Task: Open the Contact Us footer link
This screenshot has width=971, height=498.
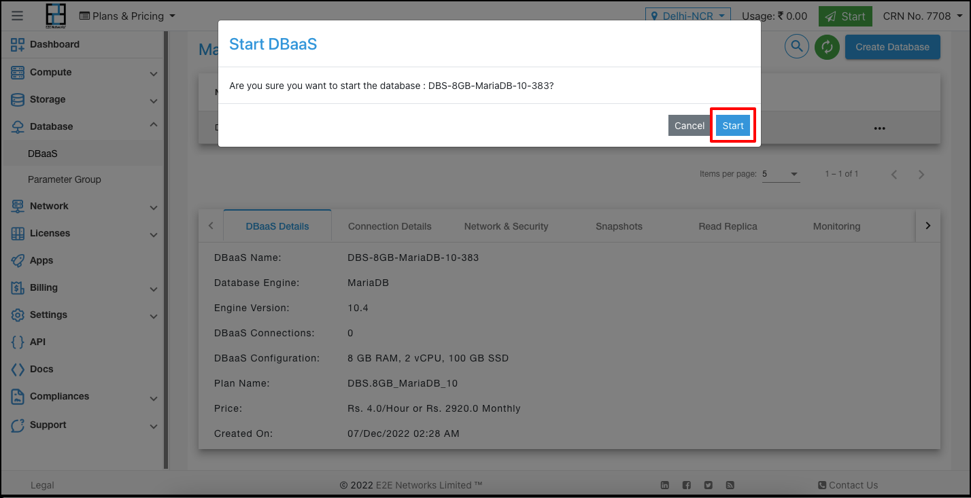Action: (848, 485)
